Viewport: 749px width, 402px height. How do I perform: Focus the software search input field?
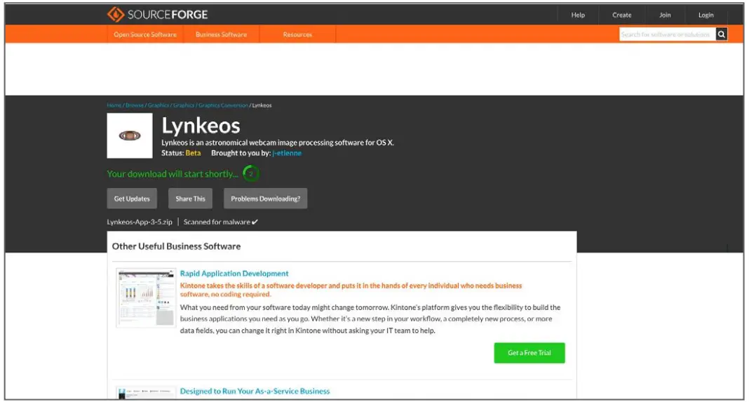click(666, 34)
